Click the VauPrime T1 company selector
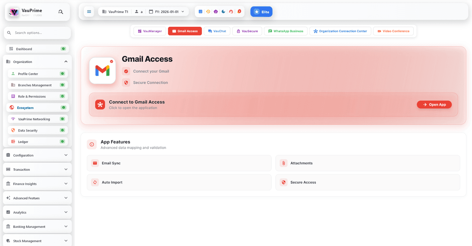 (115, 12)
